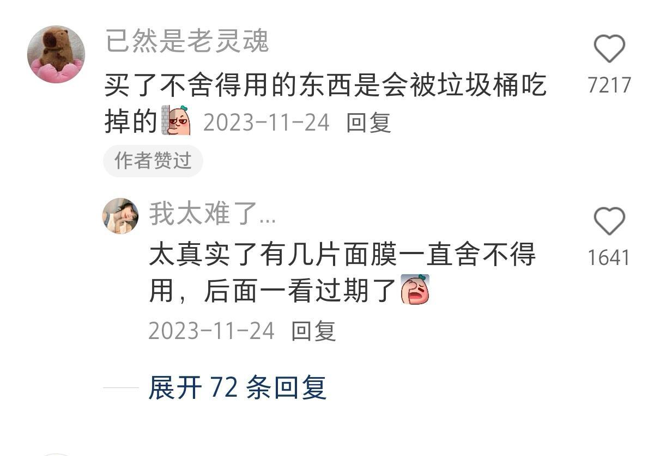Tap the facepalm emoji in the reply
This screenshot has height=456, width=654.
coord(415,289)
